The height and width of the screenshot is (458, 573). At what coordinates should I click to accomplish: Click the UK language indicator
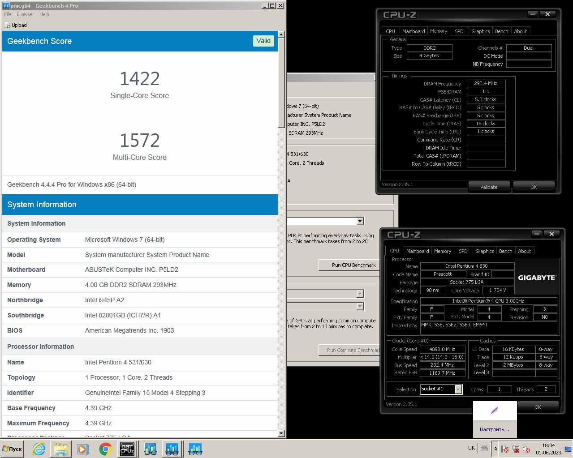click(x=471, y=448)
